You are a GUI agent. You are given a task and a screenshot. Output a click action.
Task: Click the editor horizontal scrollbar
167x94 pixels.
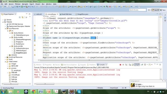tap(89, 60)
